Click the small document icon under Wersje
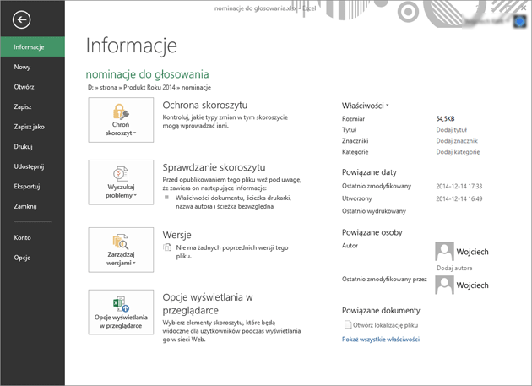This screenshot has height=386, width=532. click(x=167, y=247)
